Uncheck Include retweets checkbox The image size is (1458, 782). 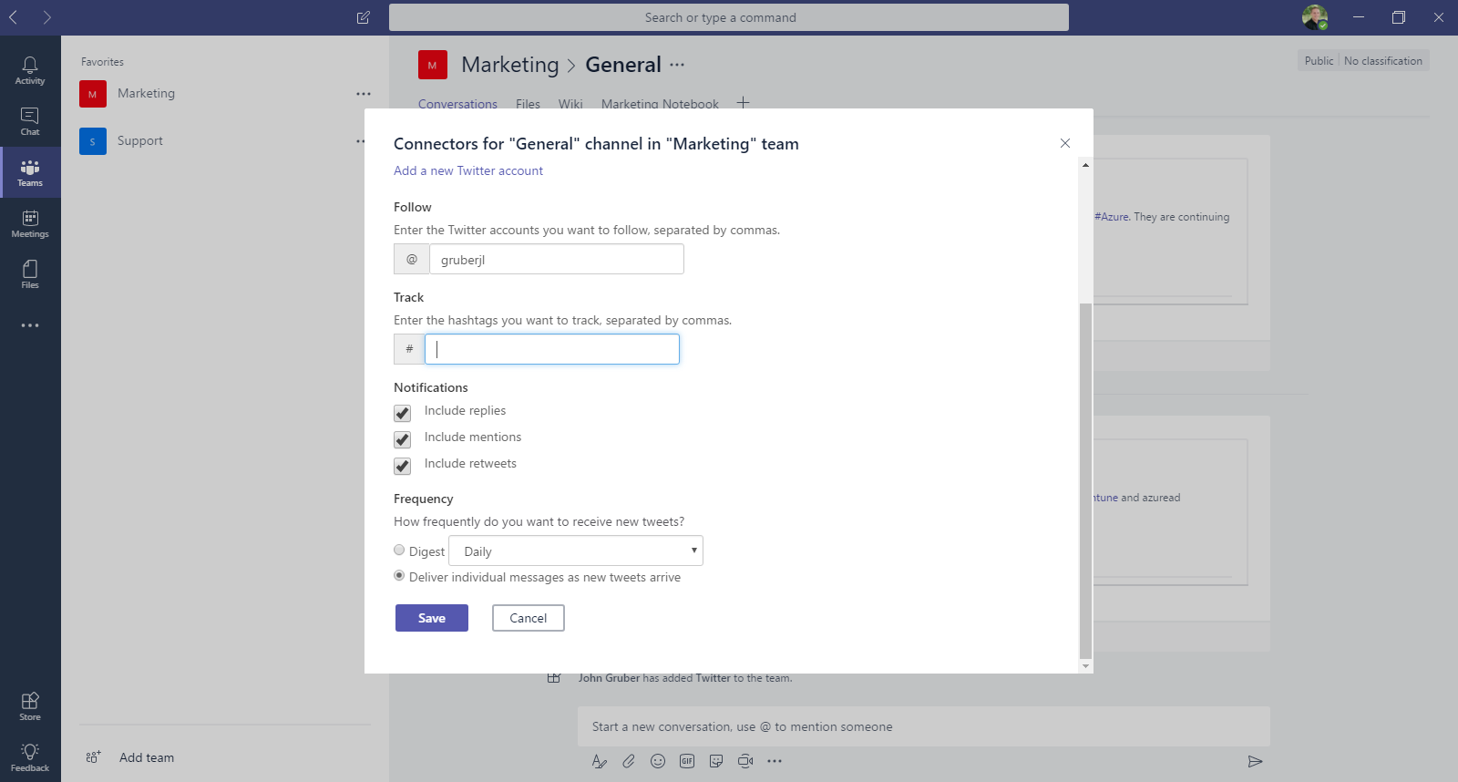[402, 466]
